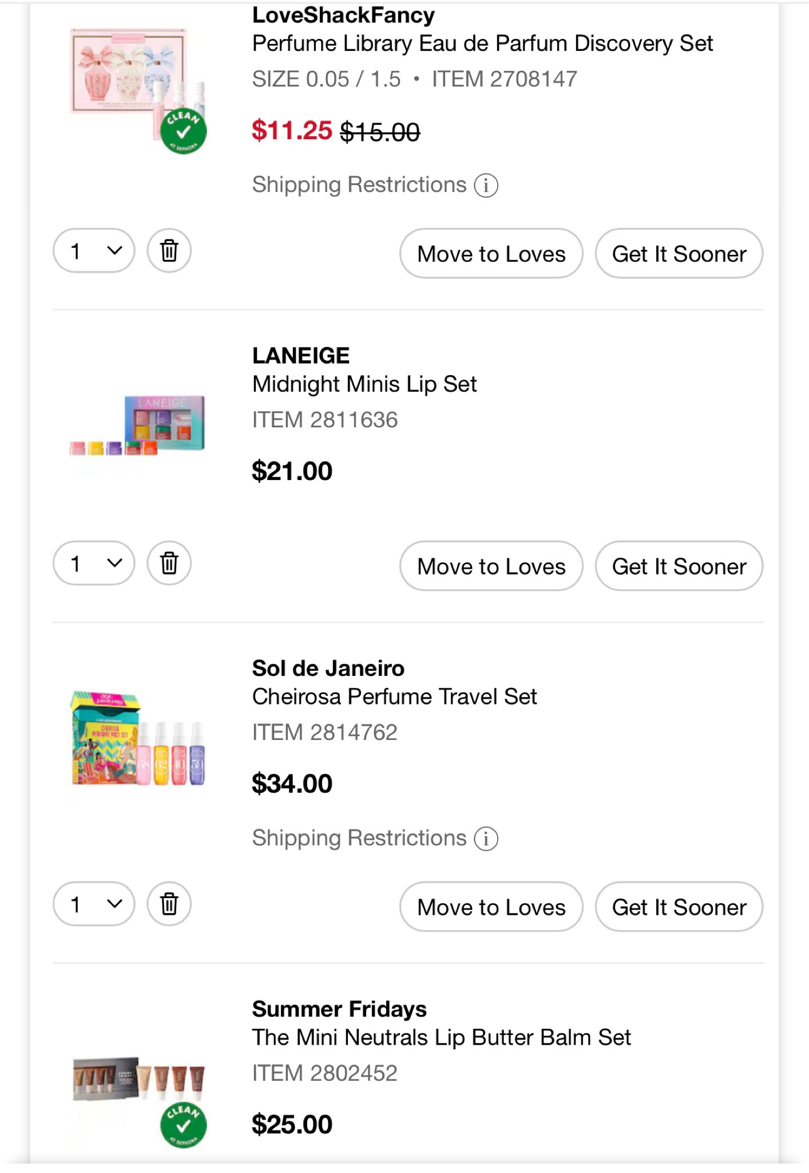Move the LANEIGE lip set to Loves
The height and width of the screenshot is (1173, 809).
[x=490, y=566]
